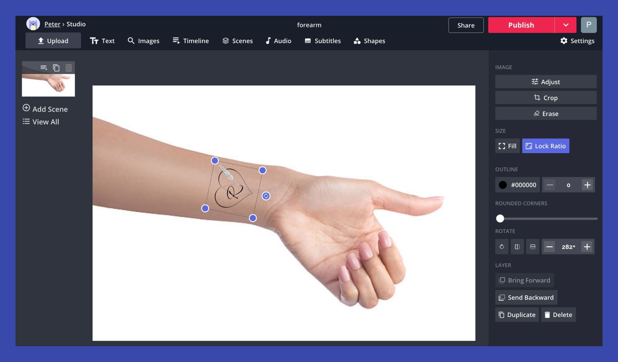This screenshot has width=618, height=362.
Task: Click Bring Forward layer button
Action: coord(525,280)
